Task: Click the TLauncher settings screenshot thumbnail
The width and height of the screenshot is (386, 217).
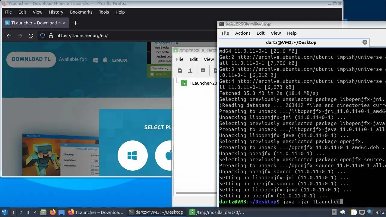Action: tap(61, 155)
